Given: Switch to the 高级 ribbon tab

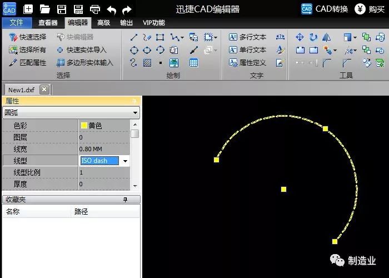Looking at the screenshot, I should point(104,23).
